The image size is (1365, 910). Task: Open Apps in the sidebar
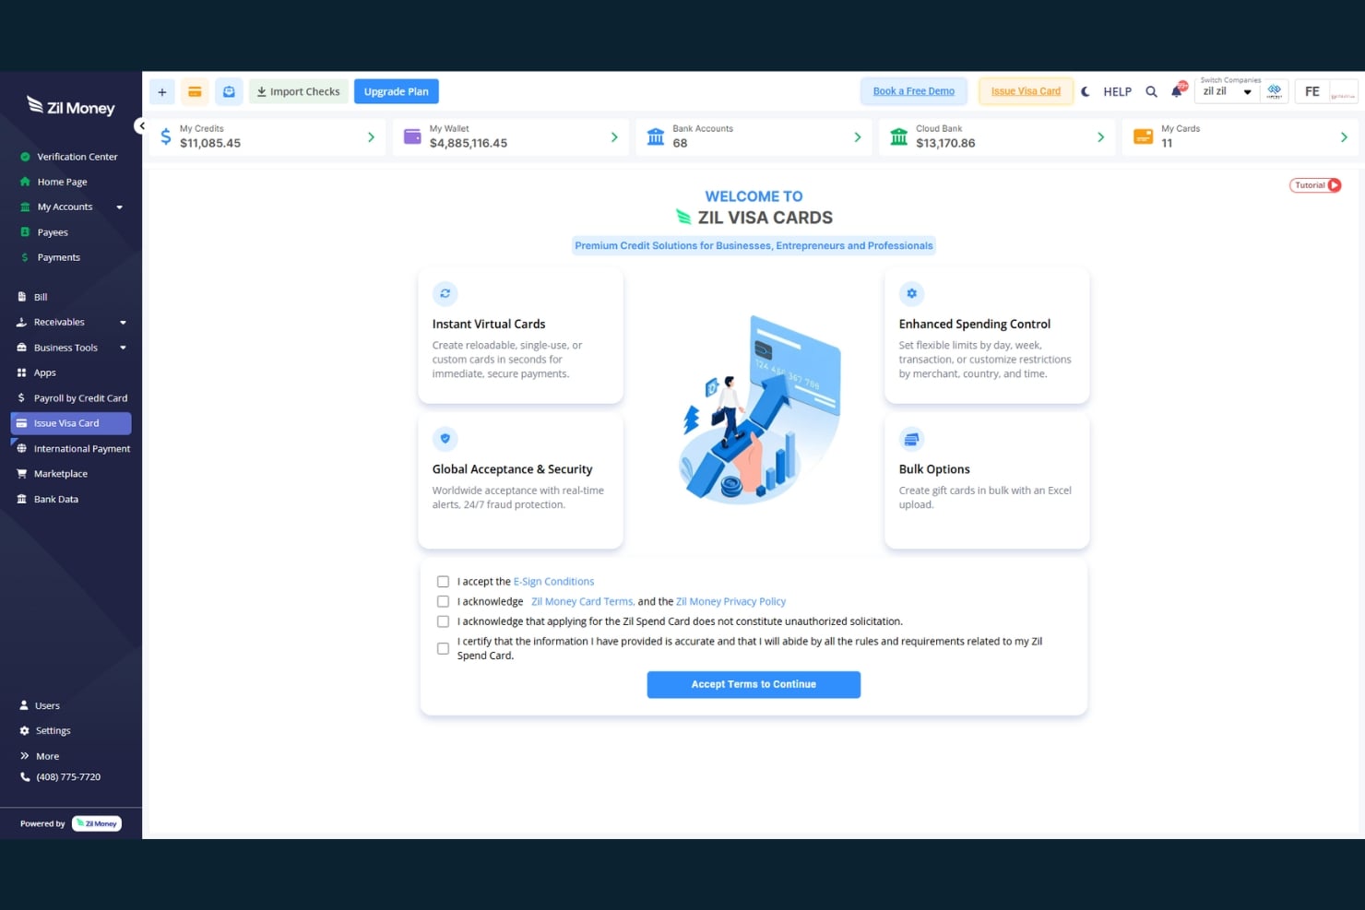(44, 372)
